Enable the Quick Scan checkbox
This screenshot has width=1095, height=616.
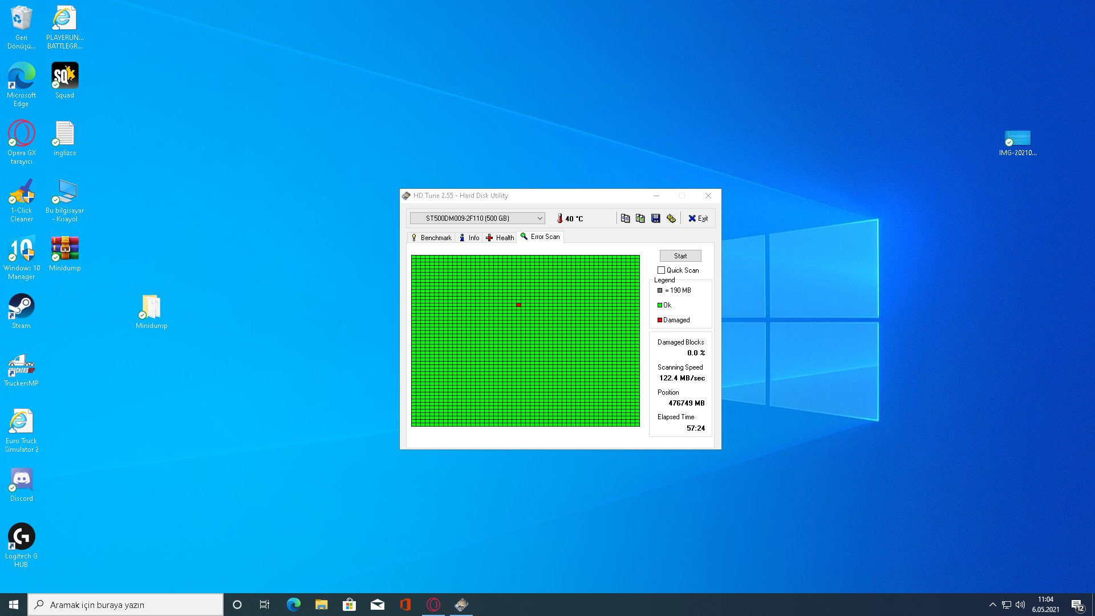(661, 270)
